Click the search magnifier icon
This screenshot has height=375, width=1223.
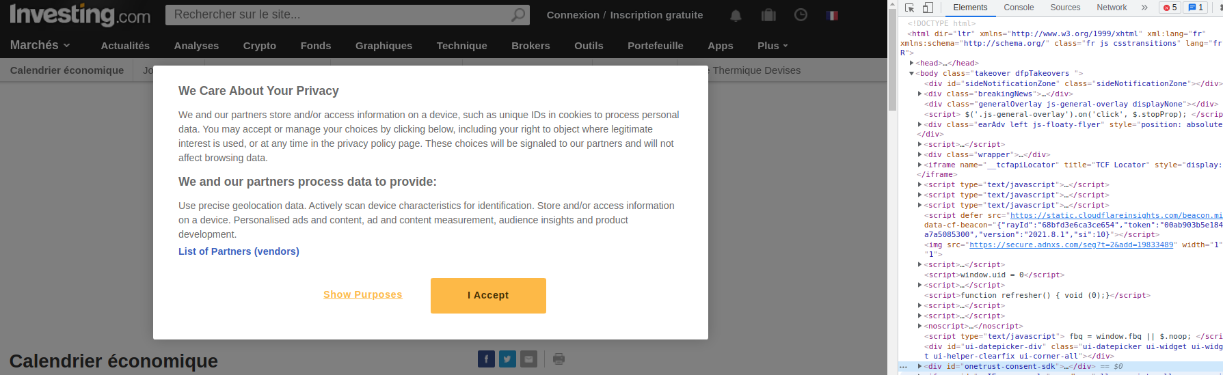tap(519, 14)
